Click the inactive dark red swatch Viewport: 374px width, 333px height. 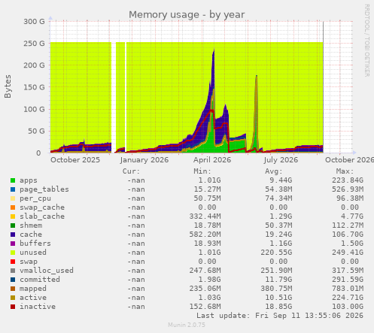13,307
